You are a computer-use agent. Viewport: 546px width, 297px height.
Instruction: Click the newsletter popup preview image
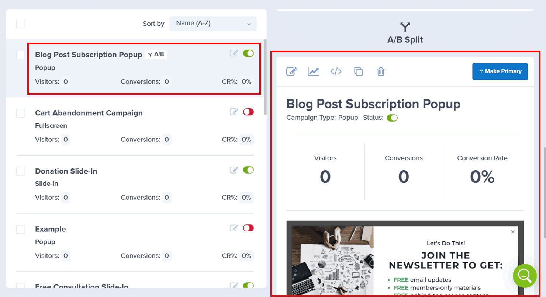click(405, 258)
